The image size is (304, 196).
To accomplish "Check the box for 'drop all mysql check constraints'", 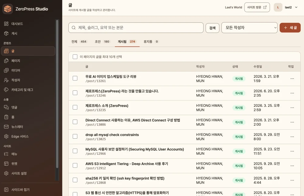I will click(75, 136).
